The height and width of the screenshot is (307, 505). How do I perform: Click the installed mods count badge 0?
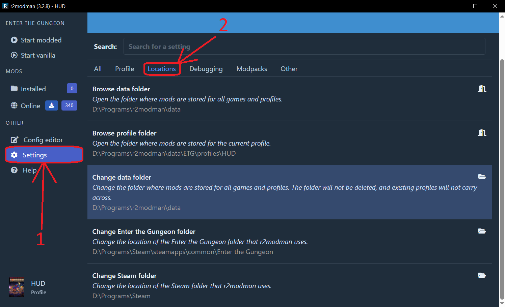point(72,88)
